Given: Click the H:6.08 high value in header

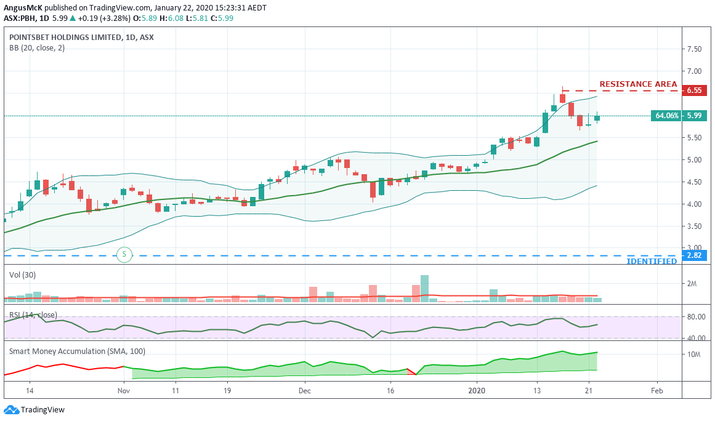Looking at the screenshot, I should (x=171, y=18).
